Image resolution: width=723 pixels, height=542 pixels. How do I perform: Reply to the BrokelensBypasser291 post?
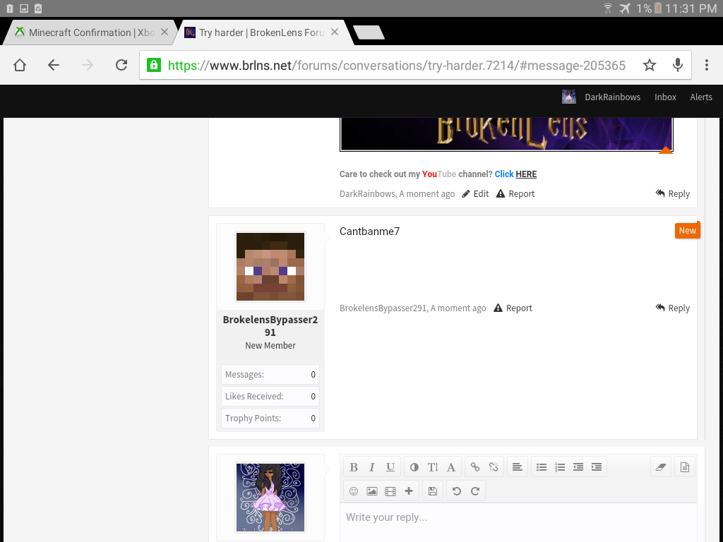coord(673,308)
